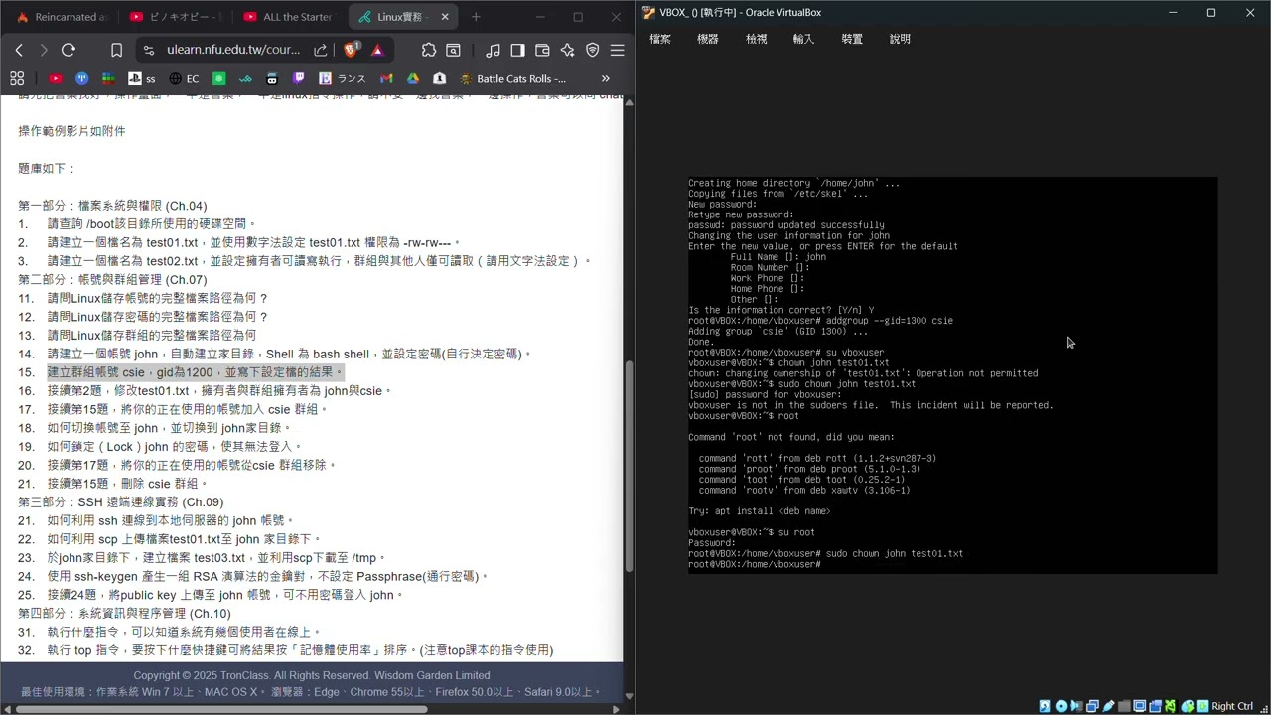Open Brave Rewards triangle icon
This screenshot has height=715, width=1271.
pos(377,50)
